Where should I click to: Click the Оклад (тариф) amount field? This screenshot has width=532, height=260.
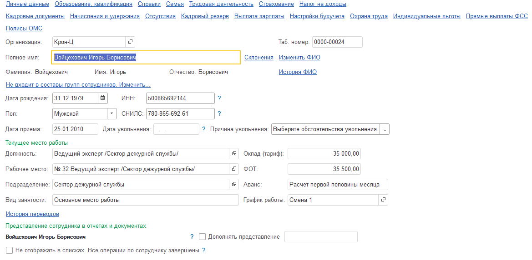point(324,154)
